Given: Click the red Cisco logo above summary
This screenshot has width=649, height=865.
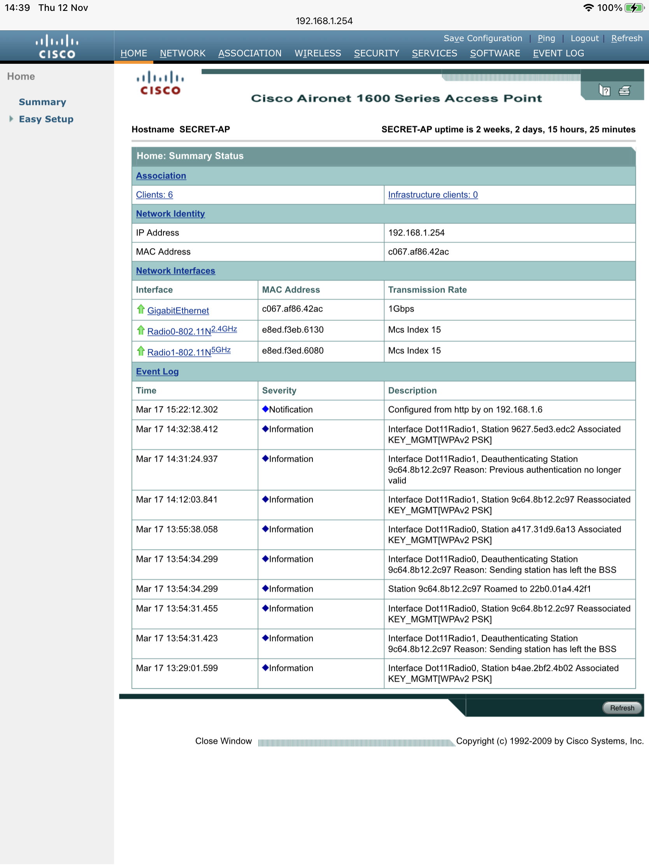Looking at the screenshot, I should [x=160, y=83].
